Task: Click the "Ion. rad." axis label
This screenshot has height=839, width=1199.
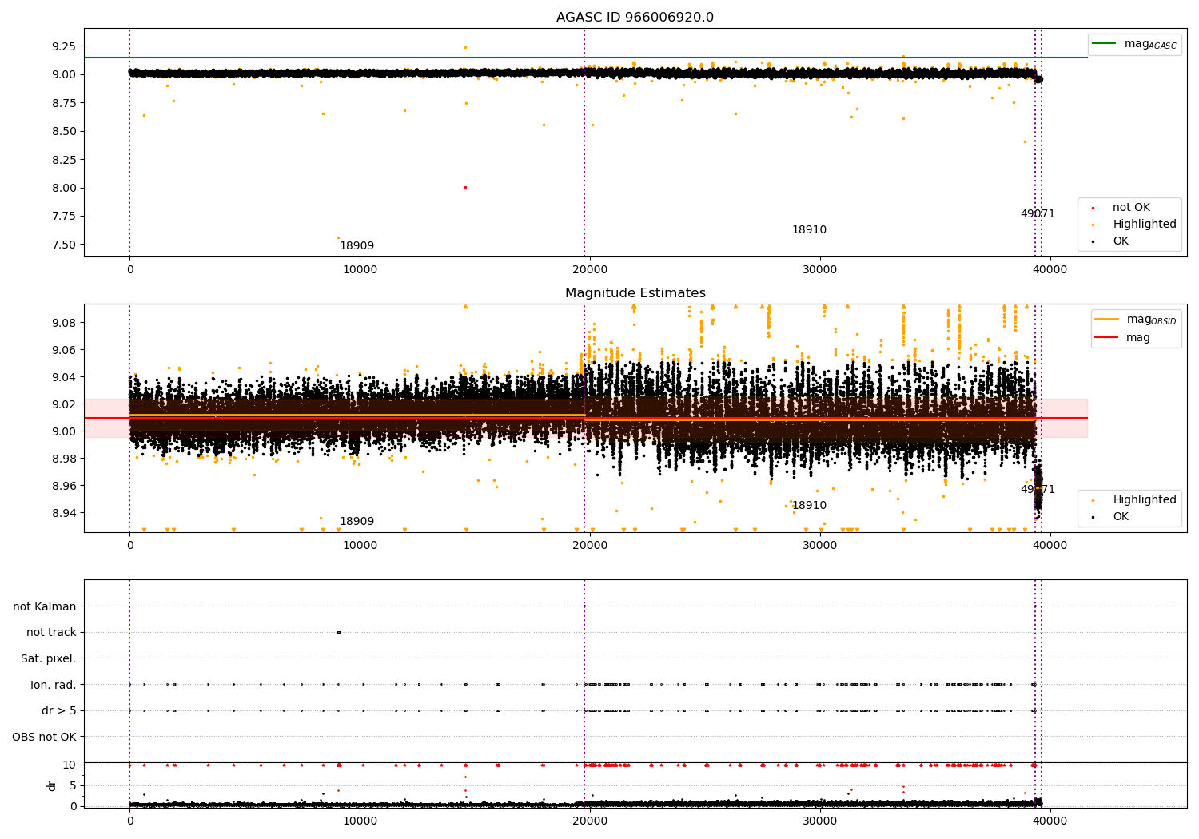Action: tap(54, 685)
